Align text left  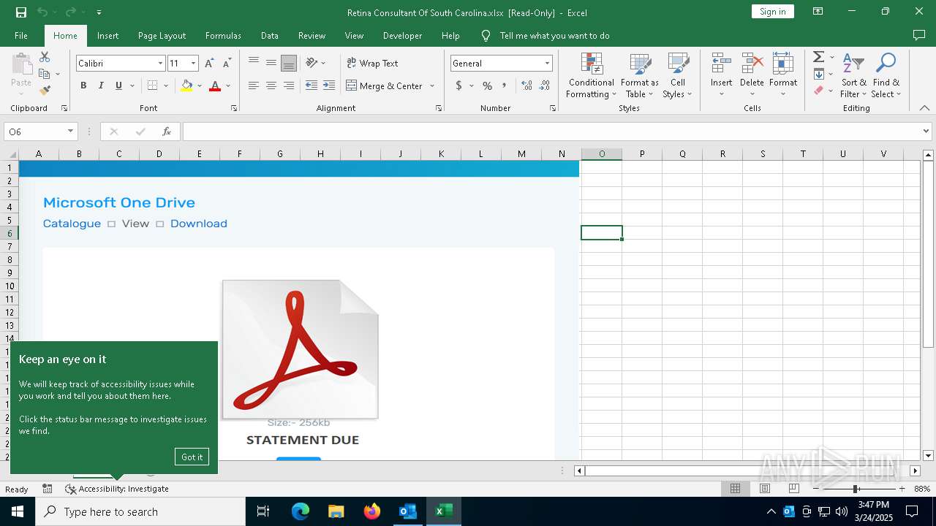click(254, 85)
